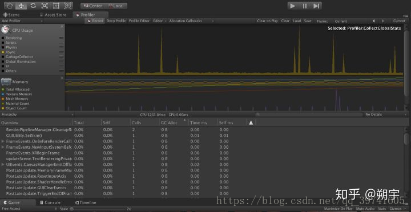Select the Hand tool in the toolbar

pos(10,6)
